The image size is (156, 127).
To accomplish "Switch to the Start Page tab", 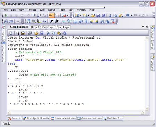I will click(63, 27).
